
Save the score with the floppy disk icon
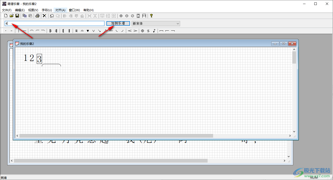click(17, 16)
